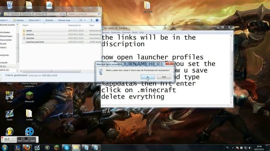
Task: Open Documenten in the sidebar
Action: tap(6, 40)
